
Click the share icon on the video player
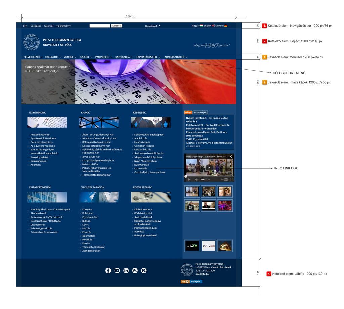pos(231,157)
